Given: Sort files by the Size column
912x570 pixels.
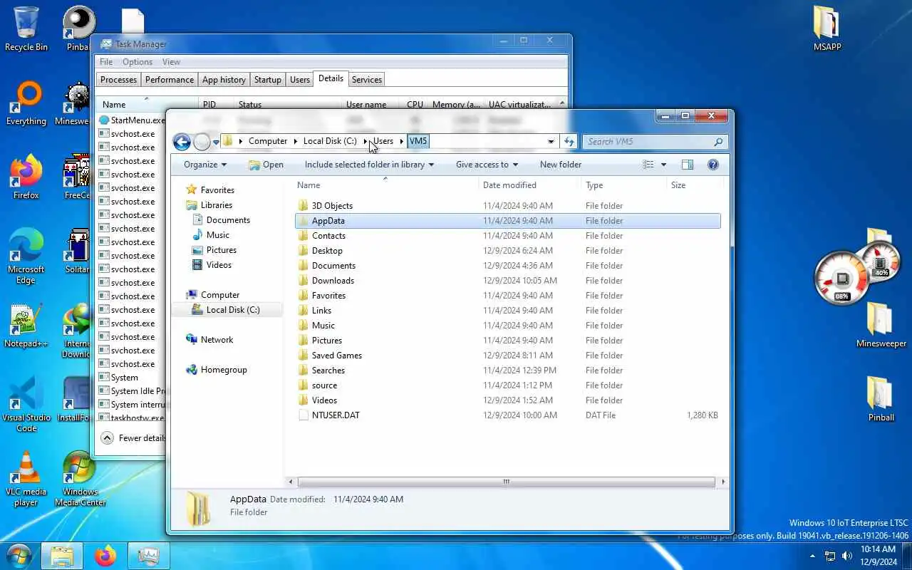Looking at the screenshot, I should pos(695,185).
